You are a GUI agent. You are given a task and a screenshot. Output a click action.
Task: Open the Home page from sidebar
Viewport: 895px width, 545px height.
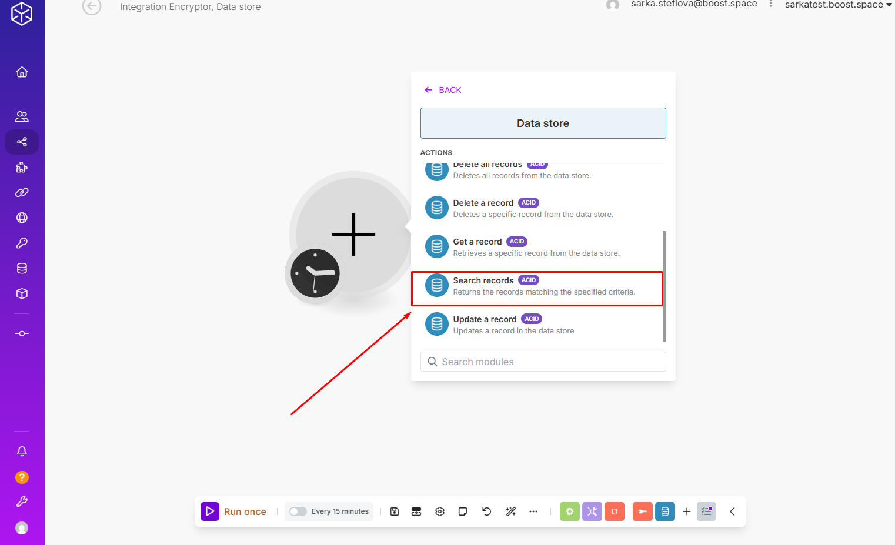click(22, 72)
